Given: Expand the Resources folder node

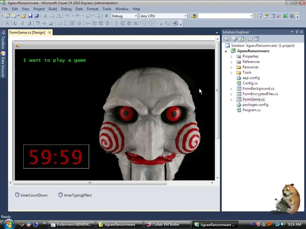Looking at the screenshot, I should (232, 67).
